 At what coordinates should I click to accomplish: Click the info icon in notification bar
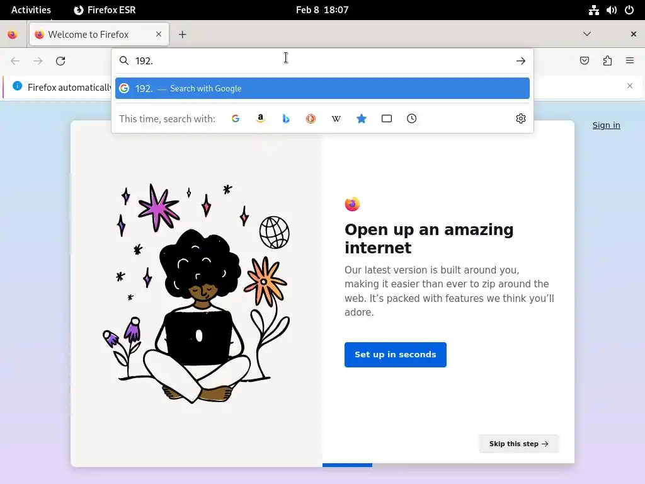pos(17,86)
